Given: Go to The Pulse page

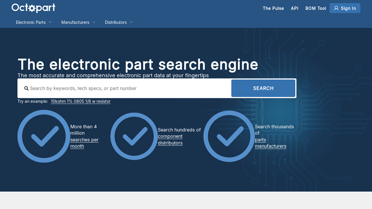Looking at the screenshot, I should pos(273,8).
